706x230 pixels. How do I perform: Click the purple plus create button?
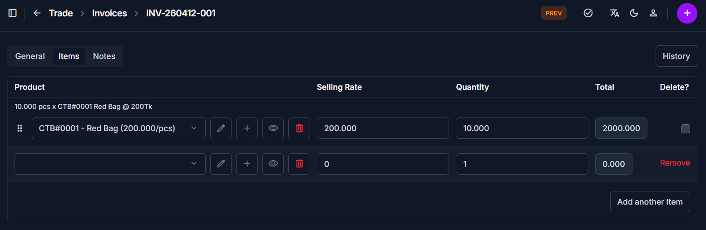[x=687, y=13]
